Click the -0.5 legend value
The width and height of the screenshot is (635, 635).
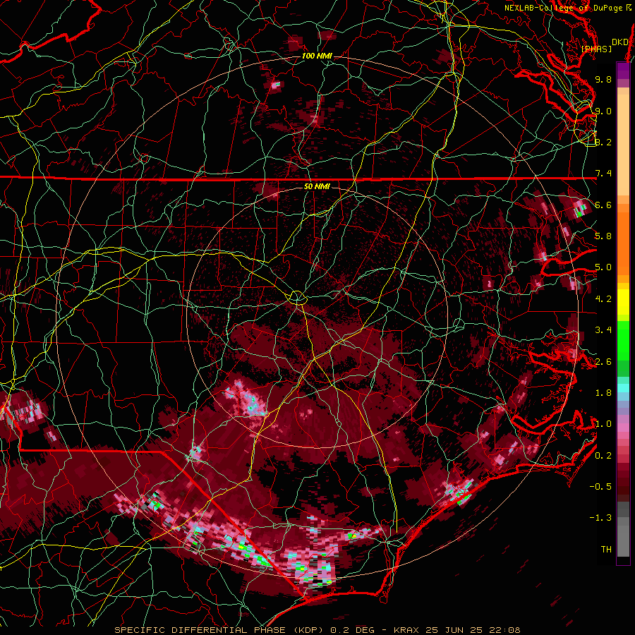pos(600,487)
